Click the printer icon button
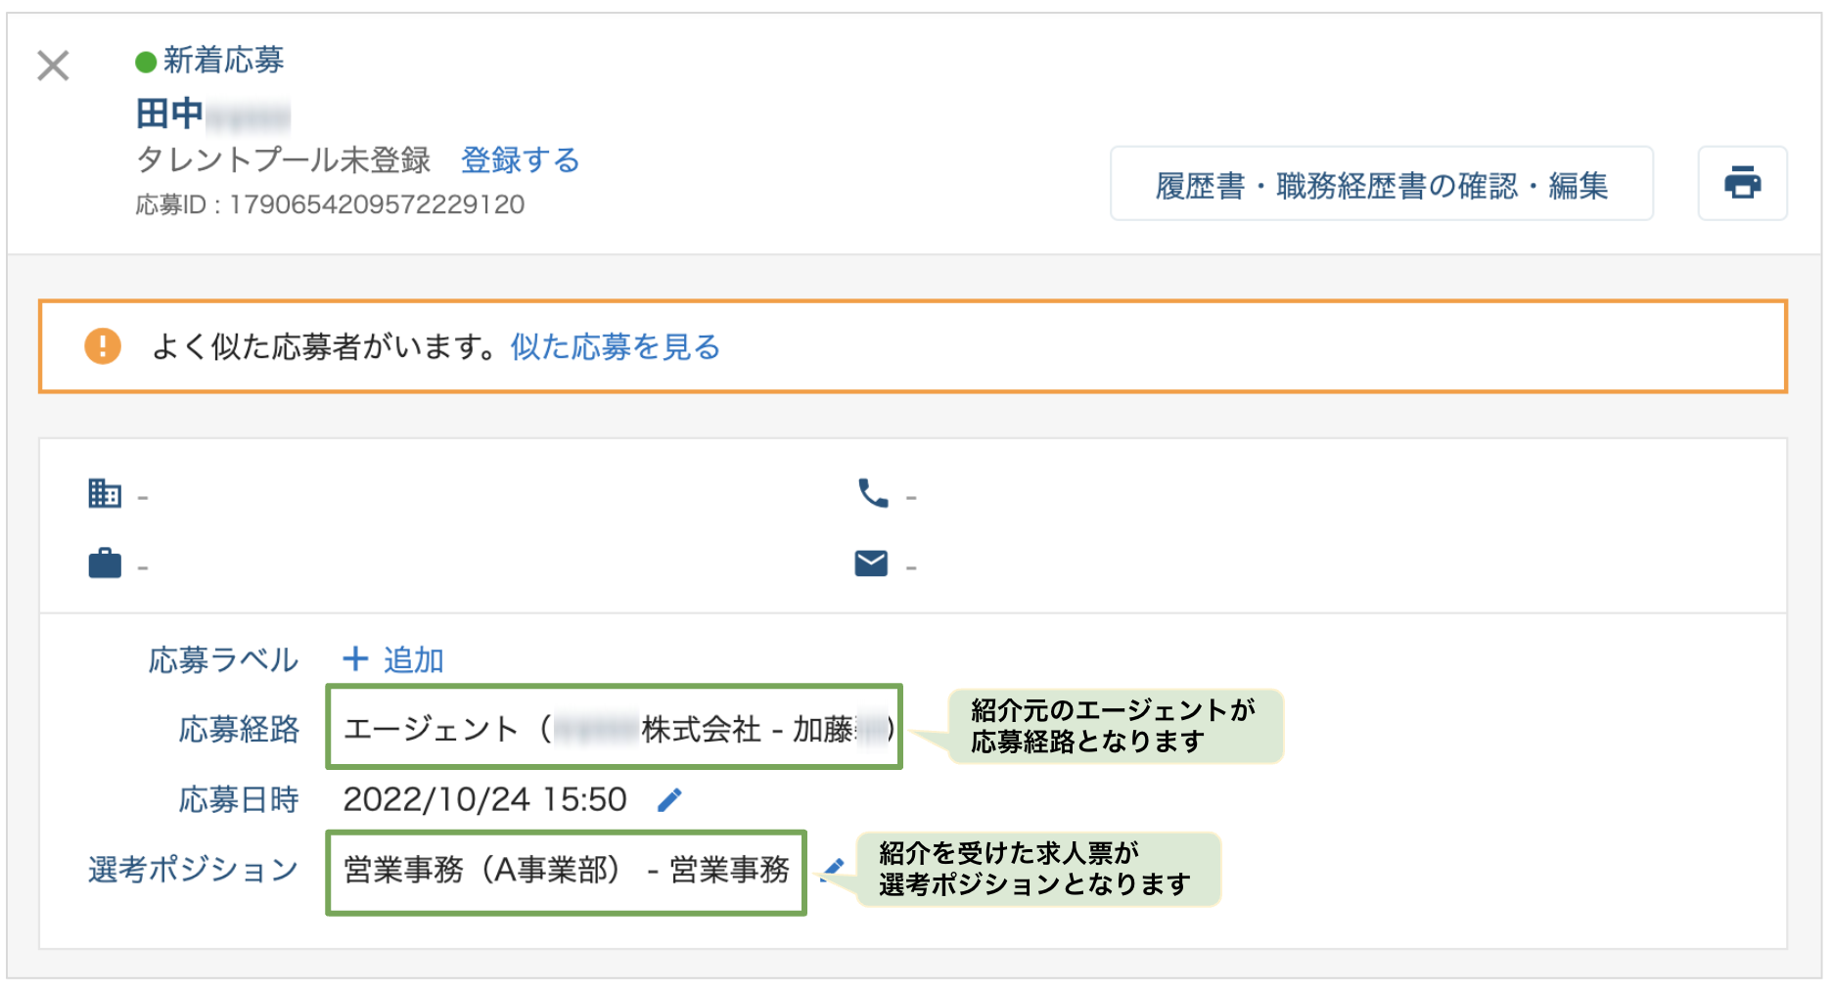Viewport: 1832px width, 992px height. click(x=1742, y=183)
